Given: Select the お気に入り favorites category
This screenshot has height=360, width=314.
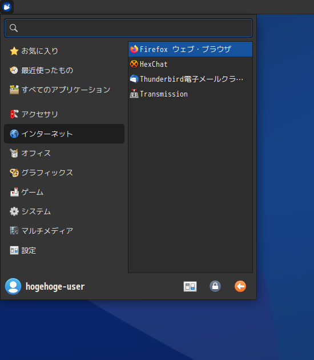Looking at the screenshot, I should (x=64, y=51).
